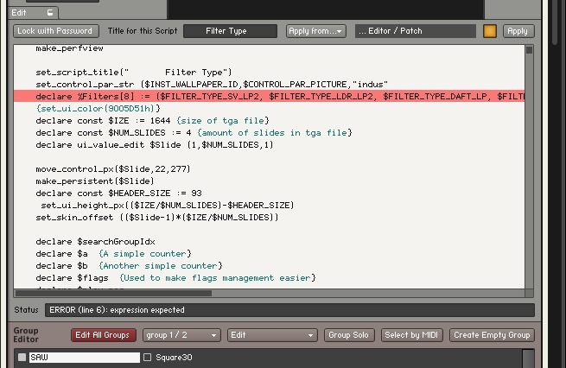Image resolution: width=566 pixels, height=368 pixels.
Task: Click the set_script_title line
Action: 134,73
